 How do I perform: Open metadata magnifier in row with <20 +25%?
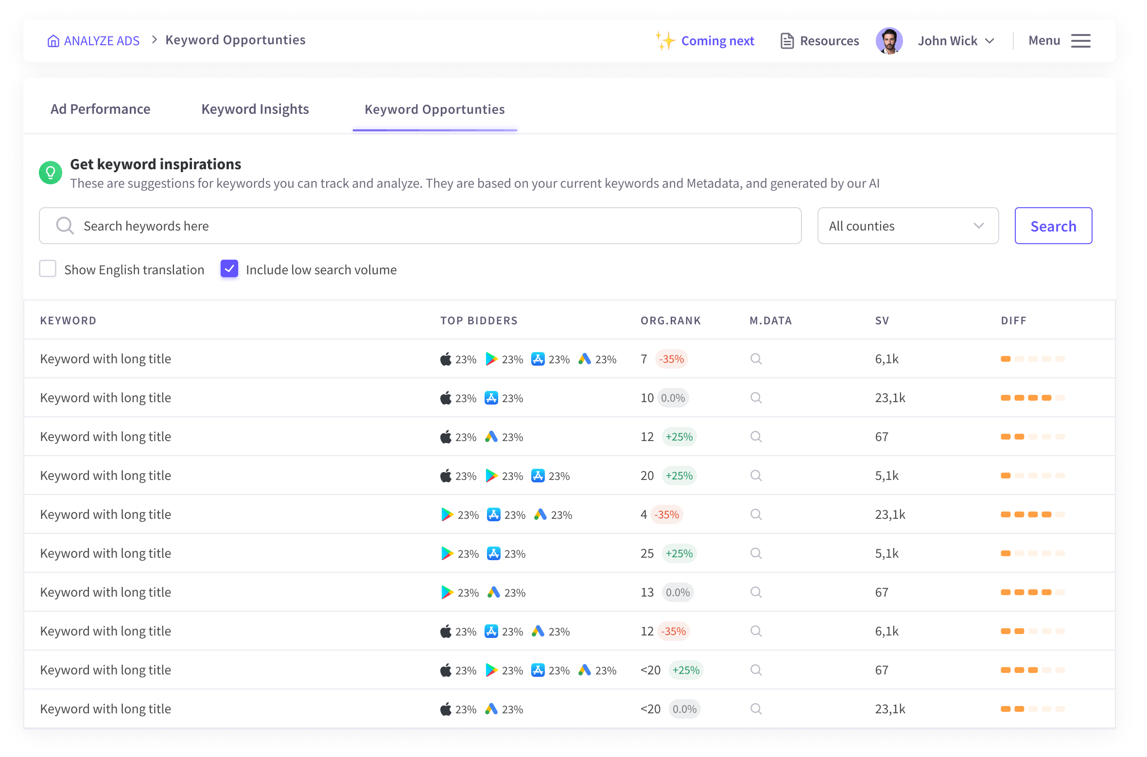point(756,670)
